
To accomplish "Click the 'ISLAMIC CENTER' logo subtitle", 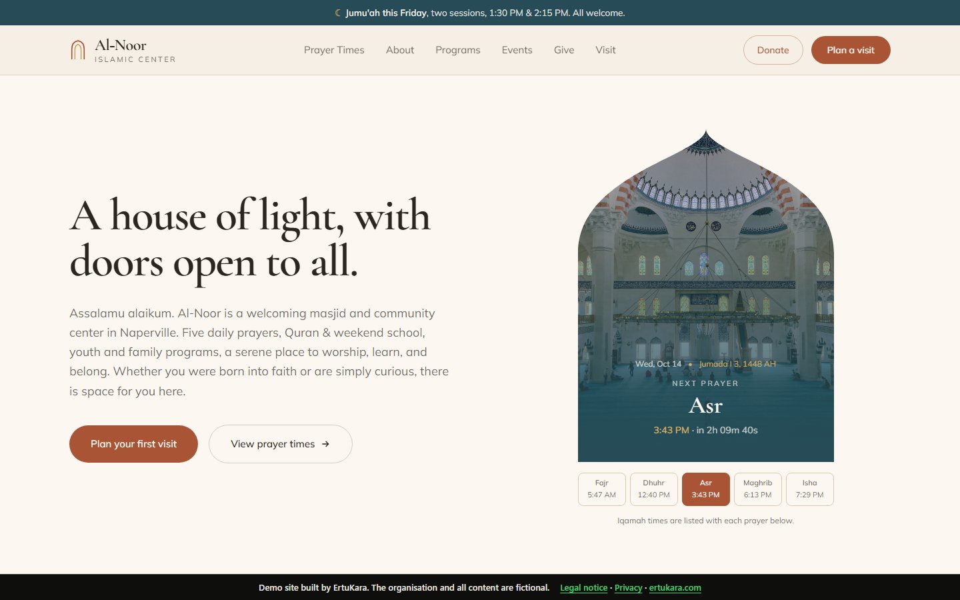I will point(135,59).
